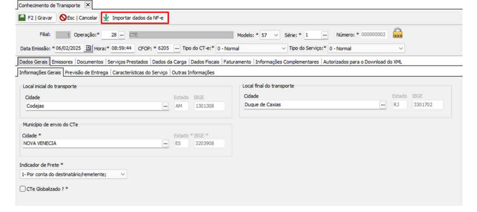Expand the Modelo dropdown
This screenshot has height=212, width=477.
(x=276, y=35)
